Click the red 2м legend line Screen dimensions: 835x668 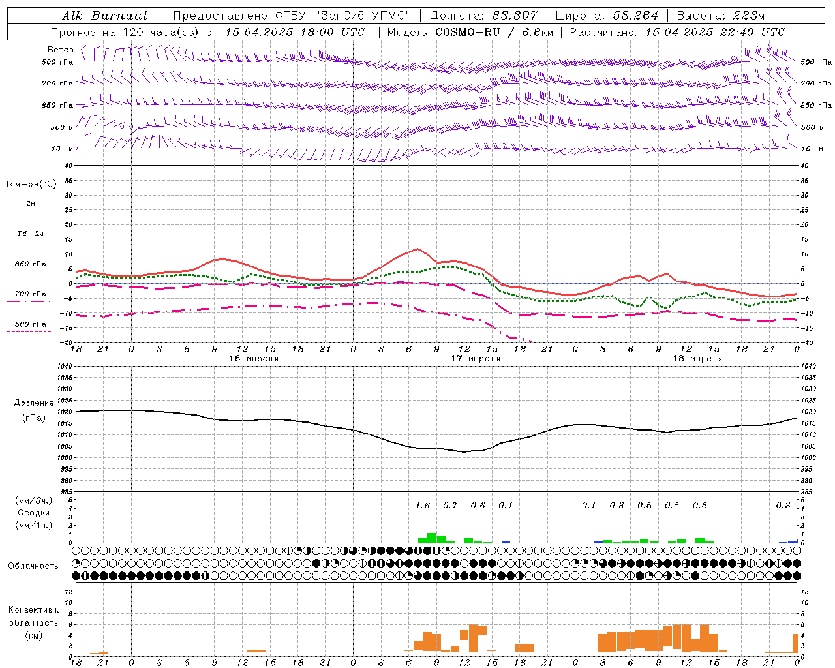30,211
